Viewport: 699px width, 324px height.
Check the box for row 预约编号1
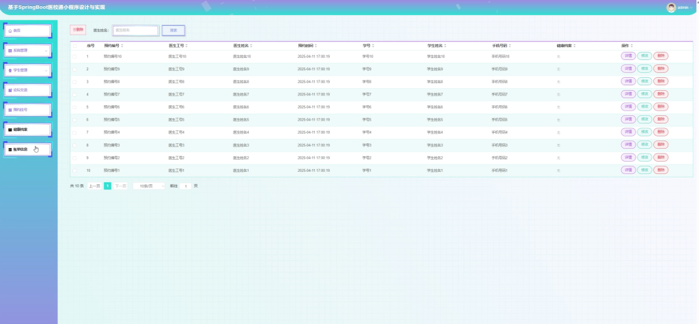coord(75,171)
